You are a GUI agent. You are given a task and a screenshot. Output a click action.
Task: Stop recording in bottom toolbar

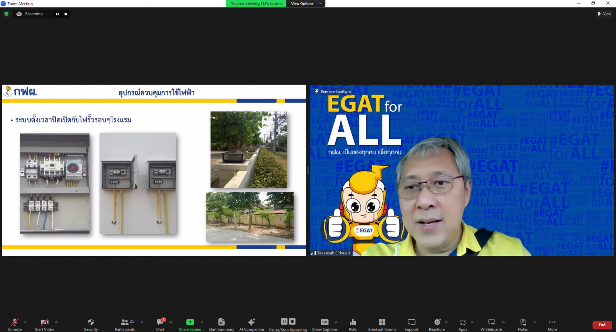point(292,322)
